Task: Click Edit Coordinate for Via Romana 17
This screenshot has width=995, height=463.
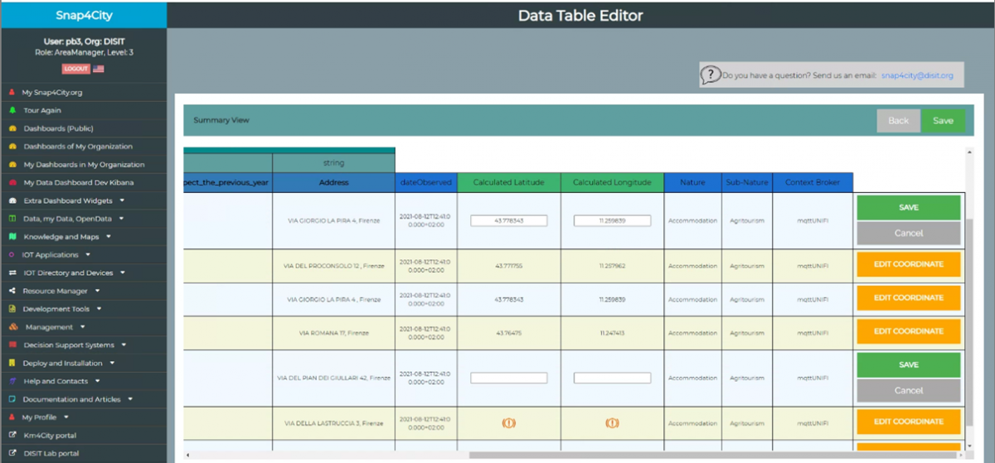Action: click(x=908, y=331)
